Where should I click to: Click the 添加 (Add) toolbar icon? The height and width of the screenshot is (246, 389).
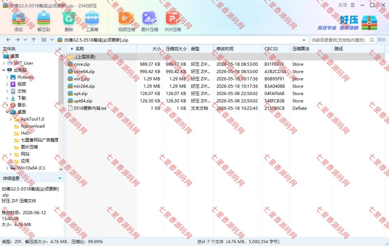(x=19, y=22)
